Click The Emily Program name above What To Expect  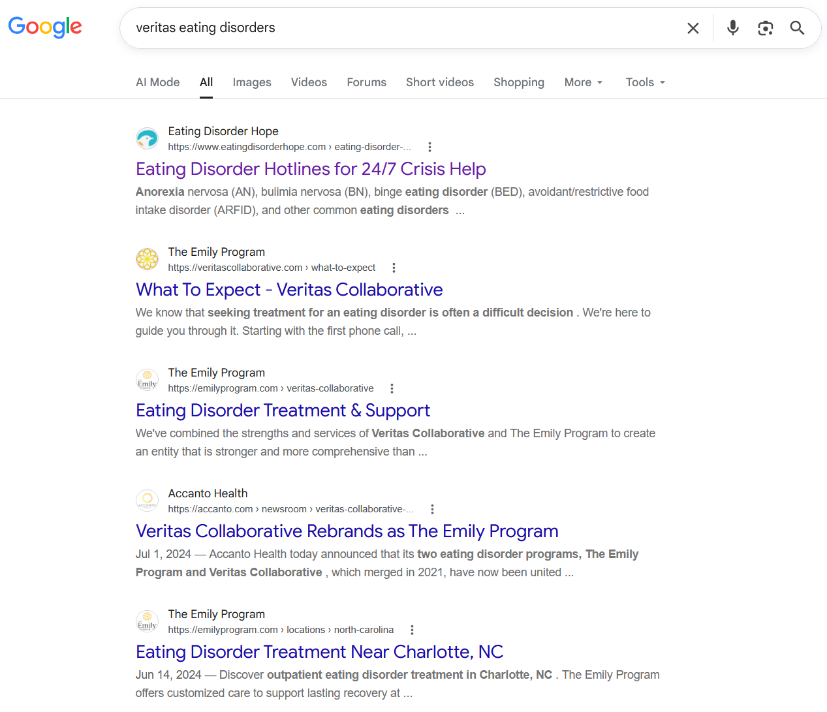coord(217,252)
